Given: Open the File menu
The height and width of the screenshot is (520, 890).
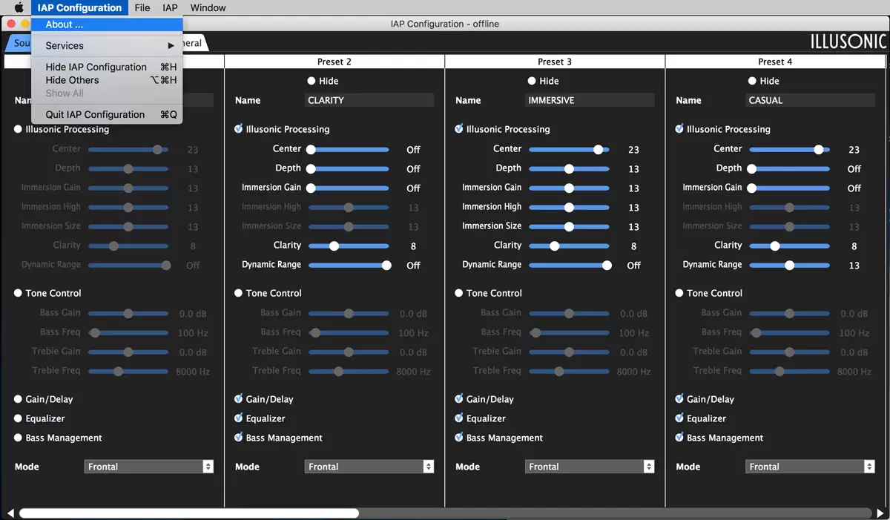Looking at the screenshot, I should 142,8.
